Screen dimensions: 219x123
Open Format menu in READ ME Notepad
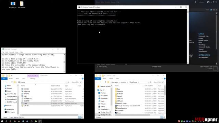coord(12,52)
